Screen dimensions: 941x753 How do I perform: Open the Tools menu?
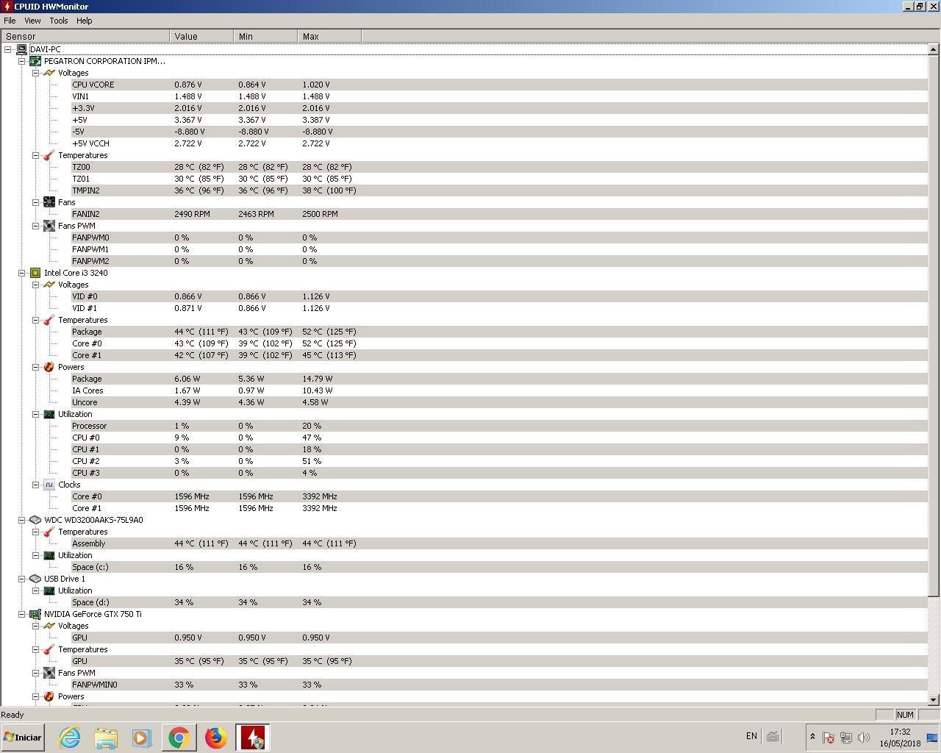(x=59, y=21)
